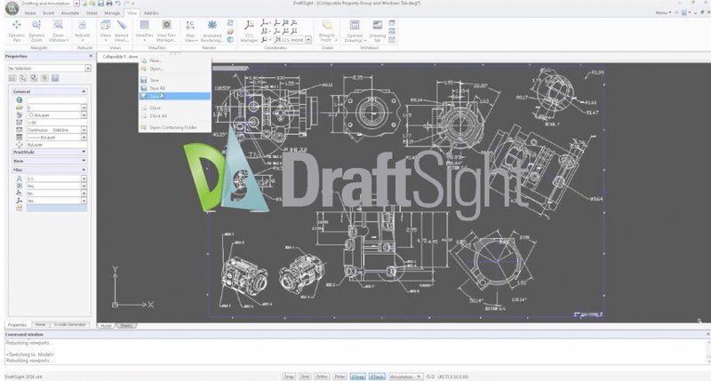
Task: Open the G-code Generator panel tab
Action: [x=70, y=325]
